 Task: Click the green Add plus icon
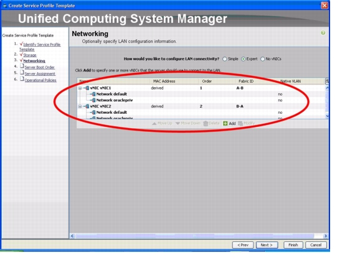tap(225, 123)
